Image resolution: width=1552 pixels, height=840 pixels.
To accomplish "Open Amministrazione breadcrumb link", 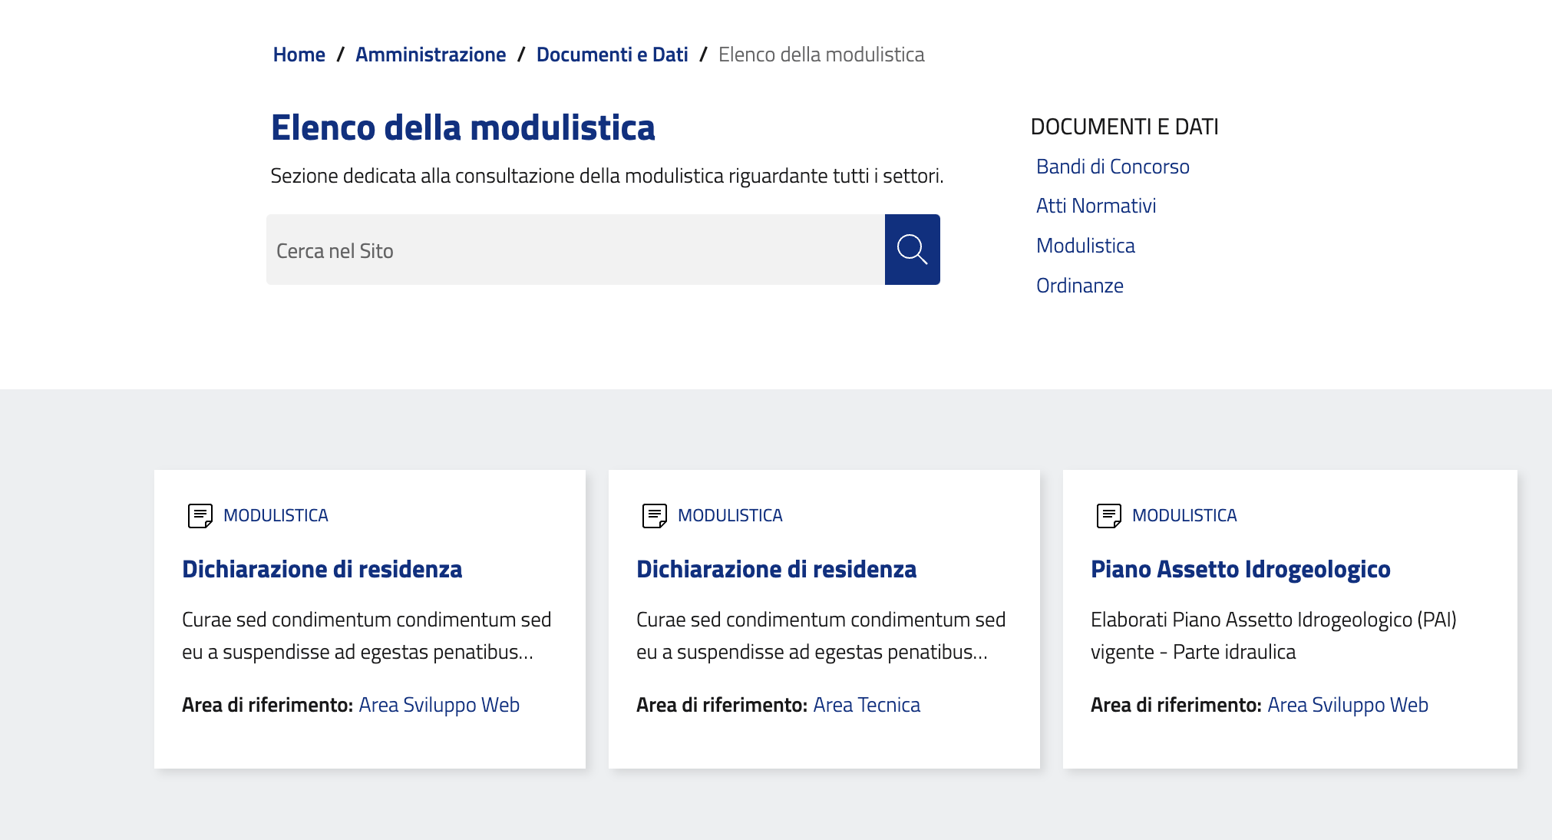I will tap(430, 55).
